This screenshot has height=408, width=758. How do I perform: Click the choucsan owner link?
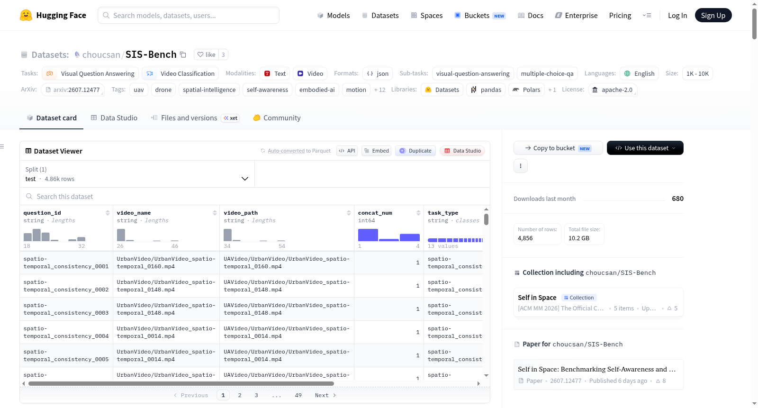coord(101,54)
